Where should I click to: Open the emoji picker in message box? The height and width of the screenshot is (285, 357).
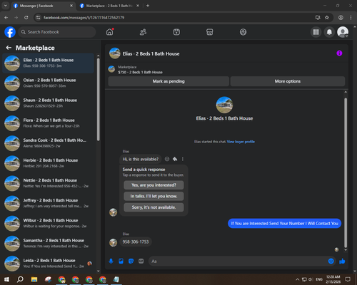[x=331, y=261]
